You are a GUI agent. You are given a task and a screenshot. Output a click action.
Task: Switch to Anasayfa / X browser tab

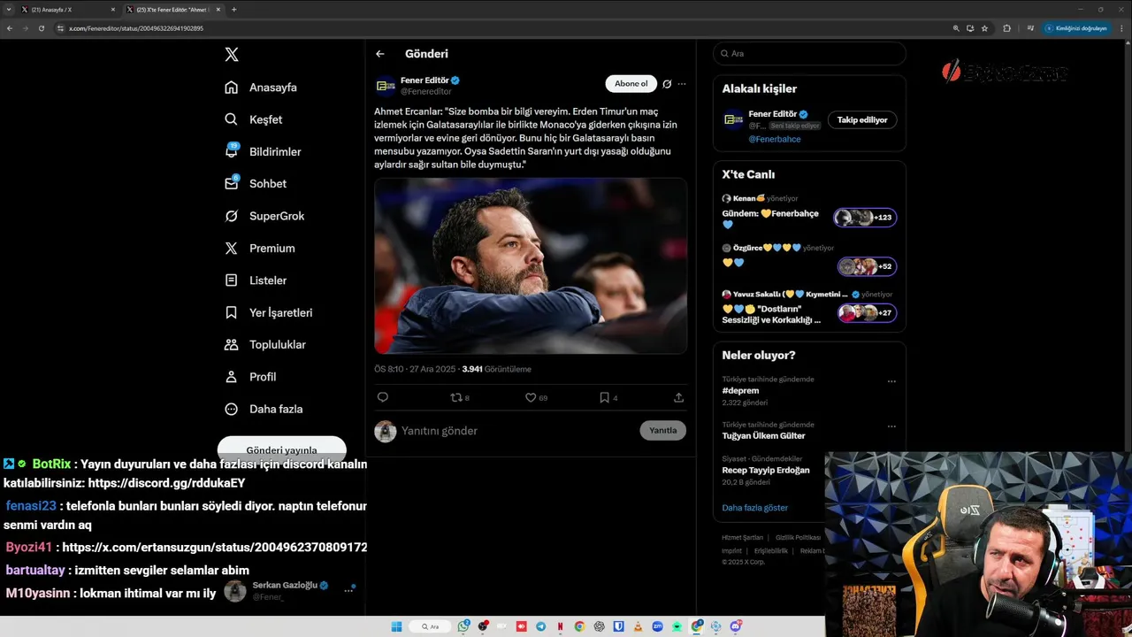(x=68, y=10)
